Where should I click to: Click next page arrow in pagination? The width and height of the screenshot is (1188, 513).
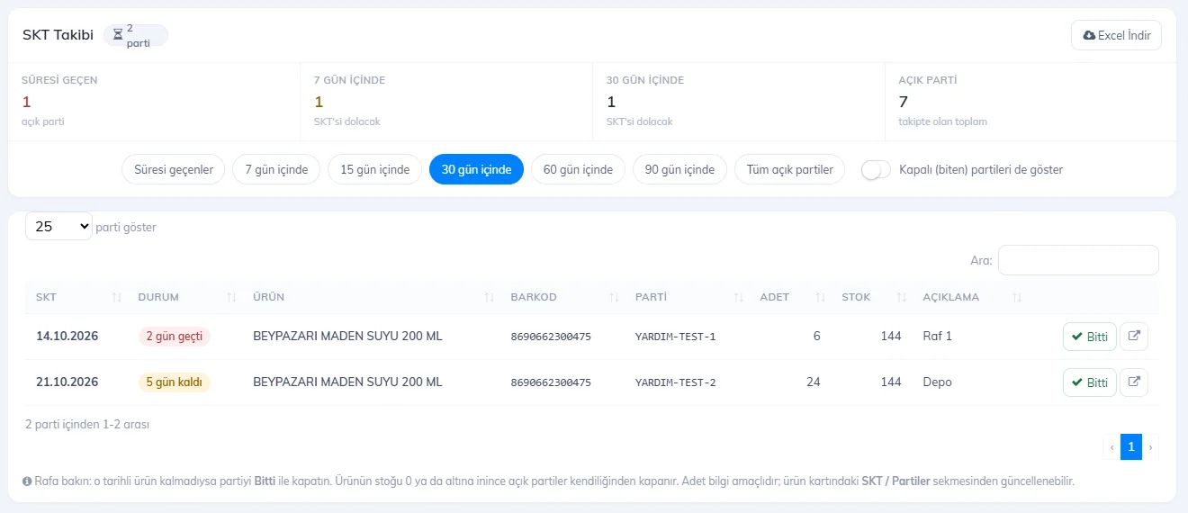(x=1150, y=446)
